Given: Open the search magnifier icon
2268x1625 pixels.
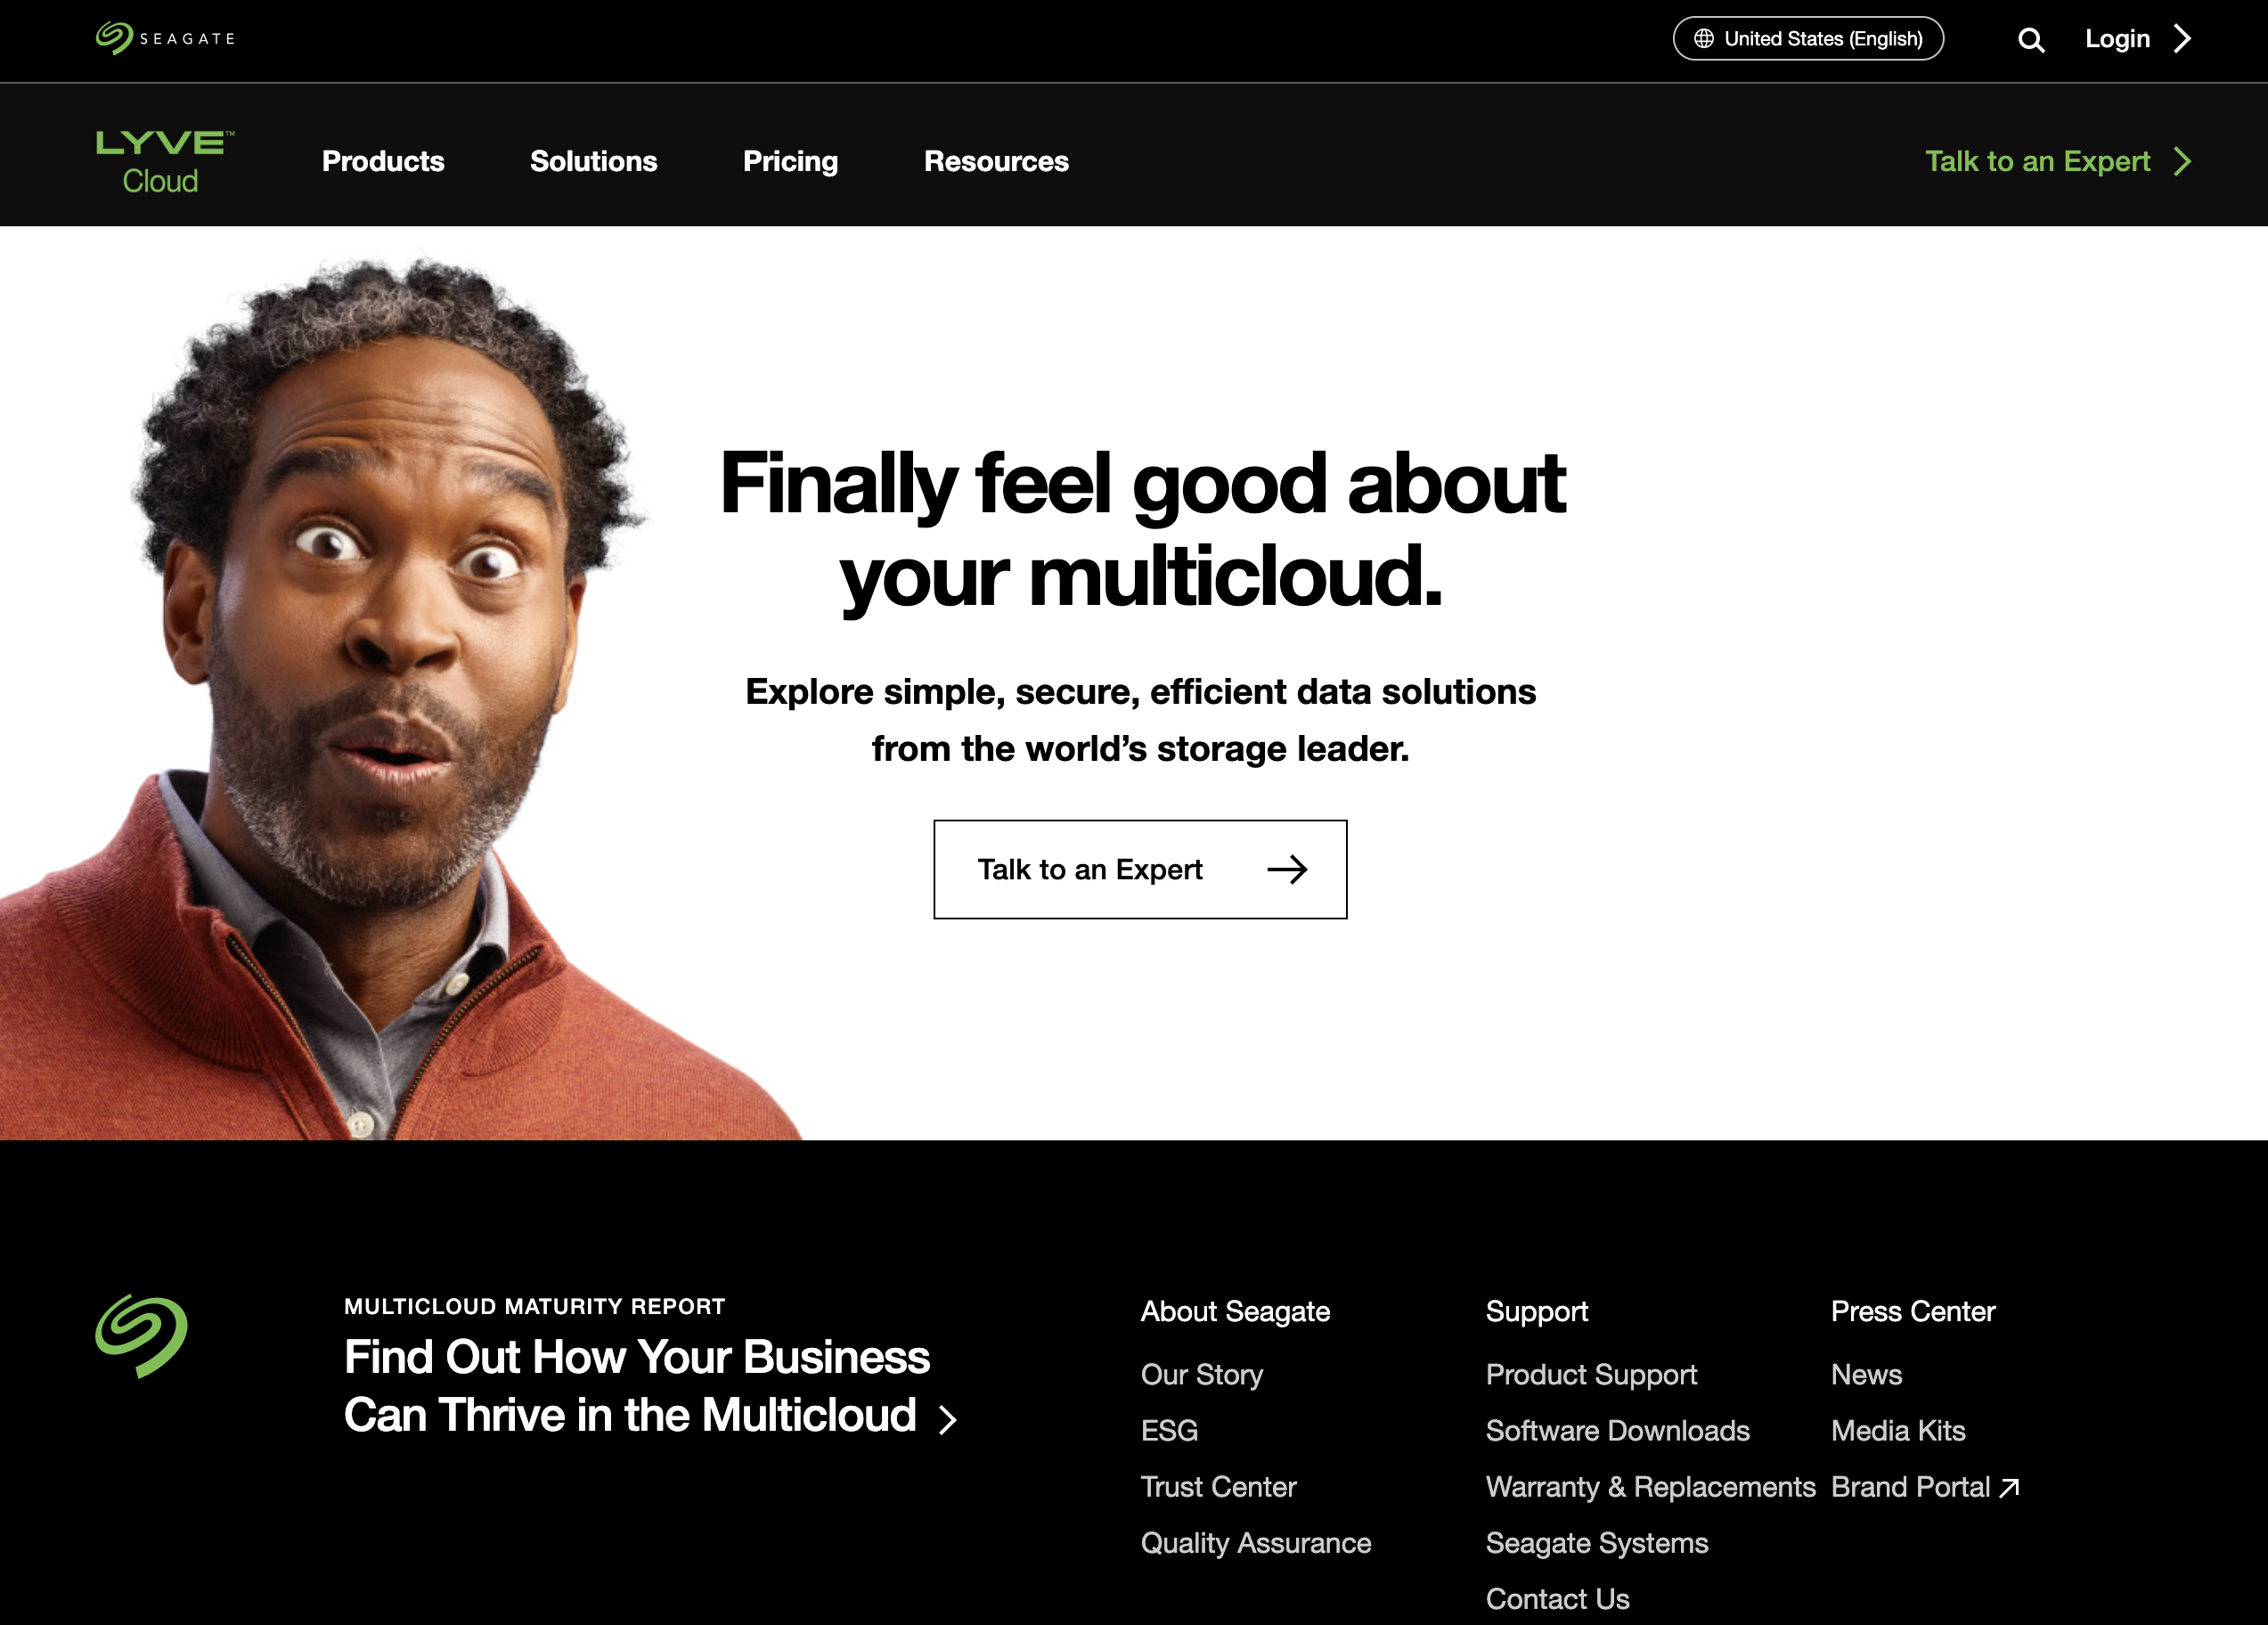Looking at the screenshot, I should click(x=2030, y=39).
